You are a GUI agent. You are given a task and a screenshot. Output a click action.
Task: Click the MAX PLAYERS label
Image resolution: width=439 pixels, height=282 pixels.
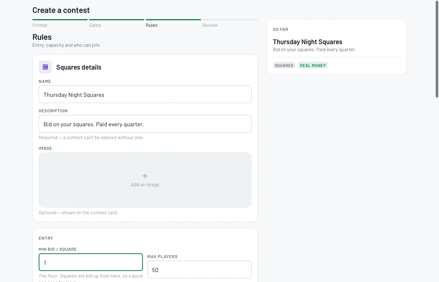pyautogui.click(x=162, y=257)
